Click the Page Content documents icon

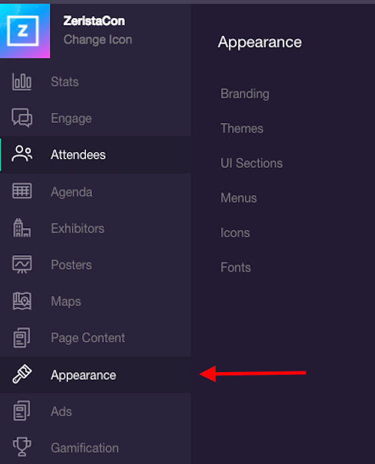22,338
